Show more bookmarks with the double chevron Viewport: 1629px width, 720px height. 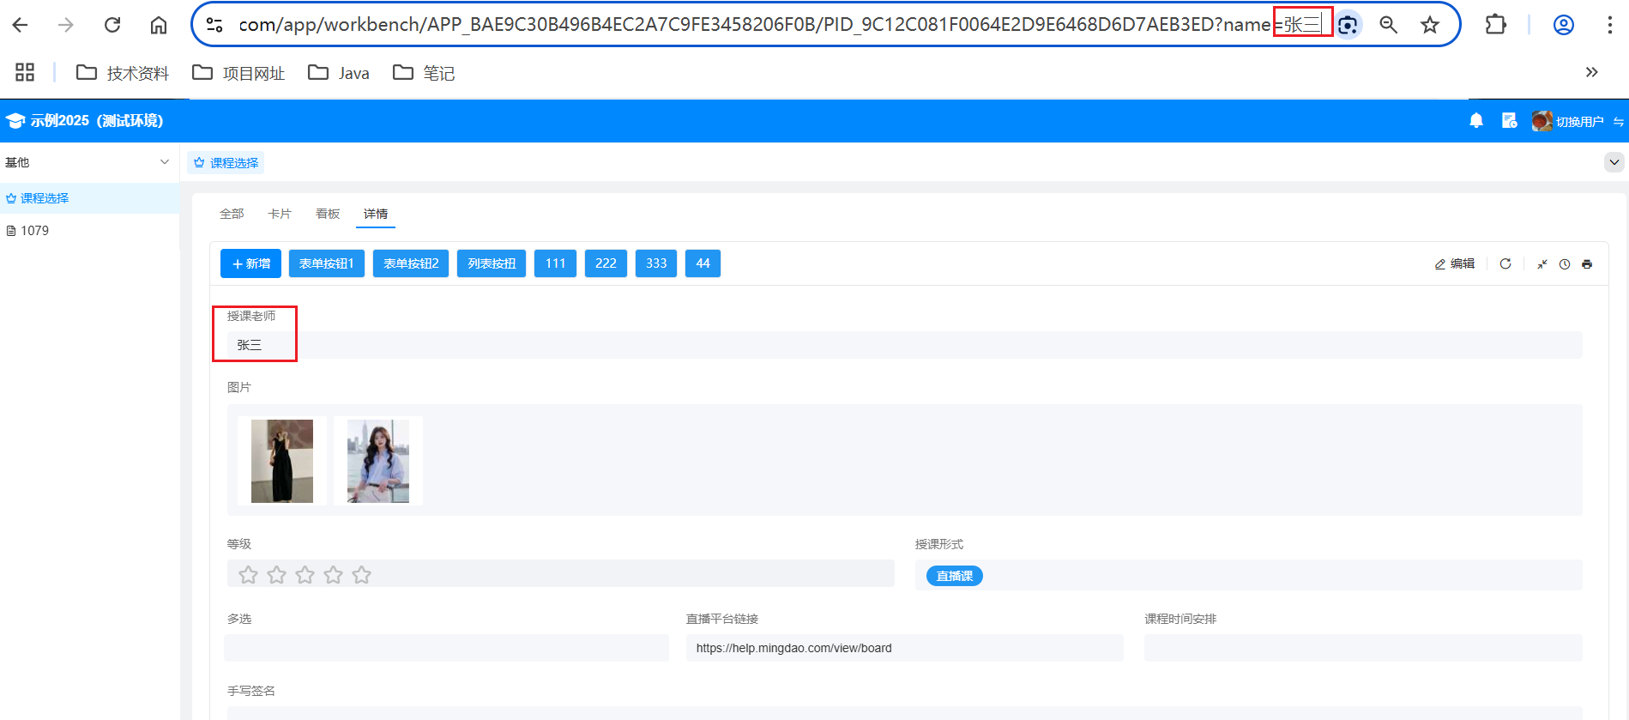tap(1591, 72)
